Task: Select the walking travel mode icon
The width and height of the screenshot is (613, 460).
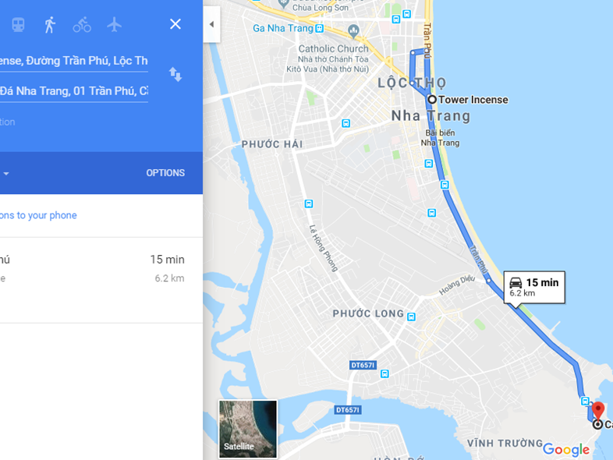Action: 50,25
